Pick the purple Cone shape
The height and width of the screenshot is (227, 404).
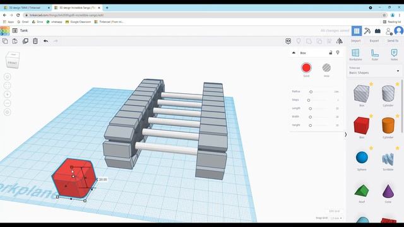[x=388, y=191]
